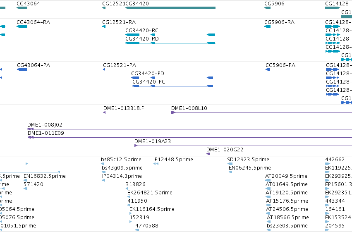Open the DME1-020G22 clone
Screen dimensions: 352x232
coord(279,154)
